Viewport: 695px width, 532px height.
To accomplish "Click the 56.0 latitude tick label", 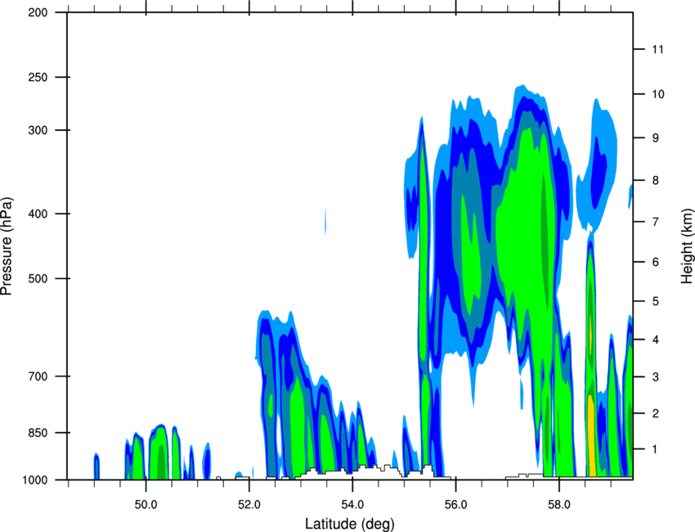I will 456,504.
